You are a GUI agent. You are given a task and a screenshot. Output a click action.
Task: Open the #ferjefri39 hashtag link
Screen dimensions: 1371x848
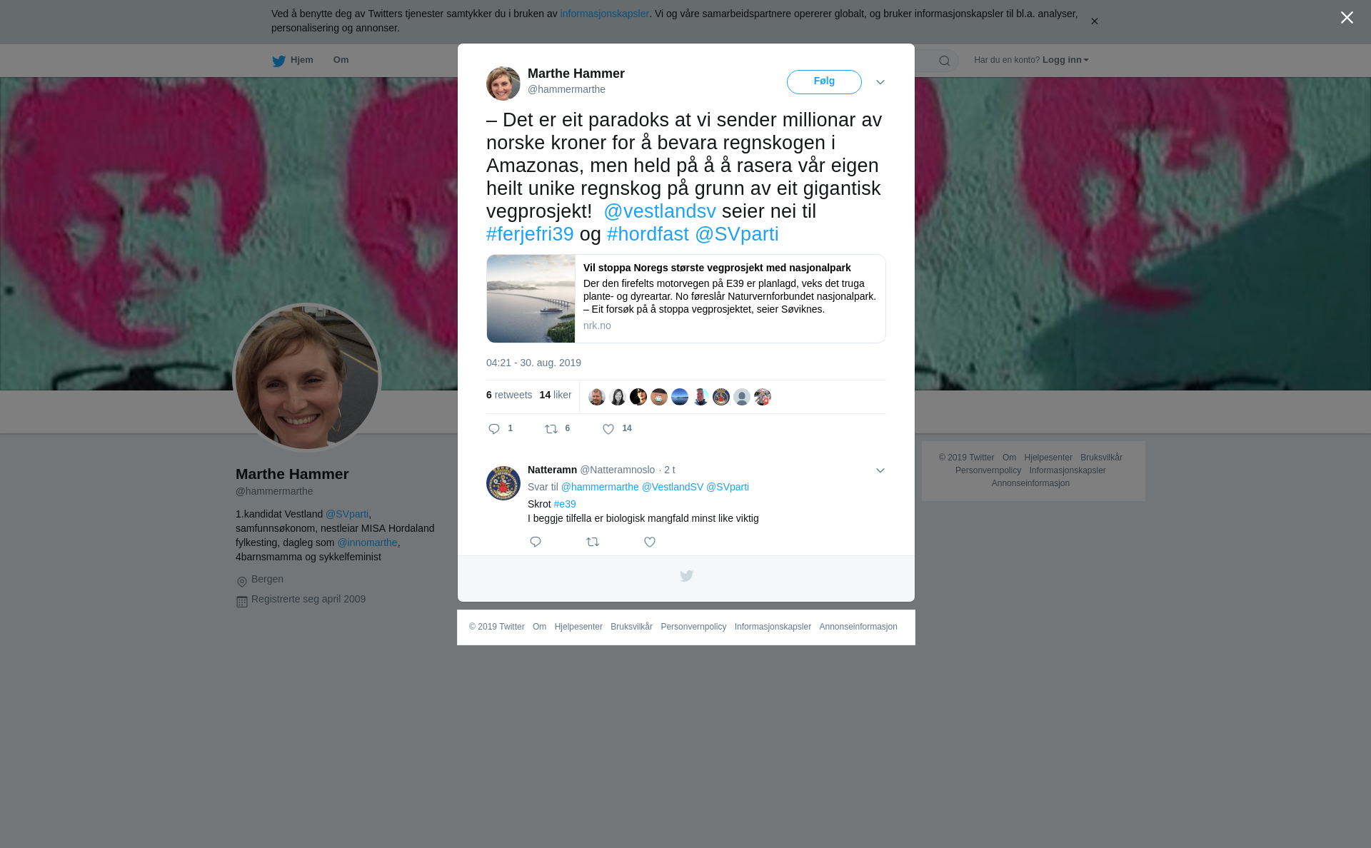530,234
